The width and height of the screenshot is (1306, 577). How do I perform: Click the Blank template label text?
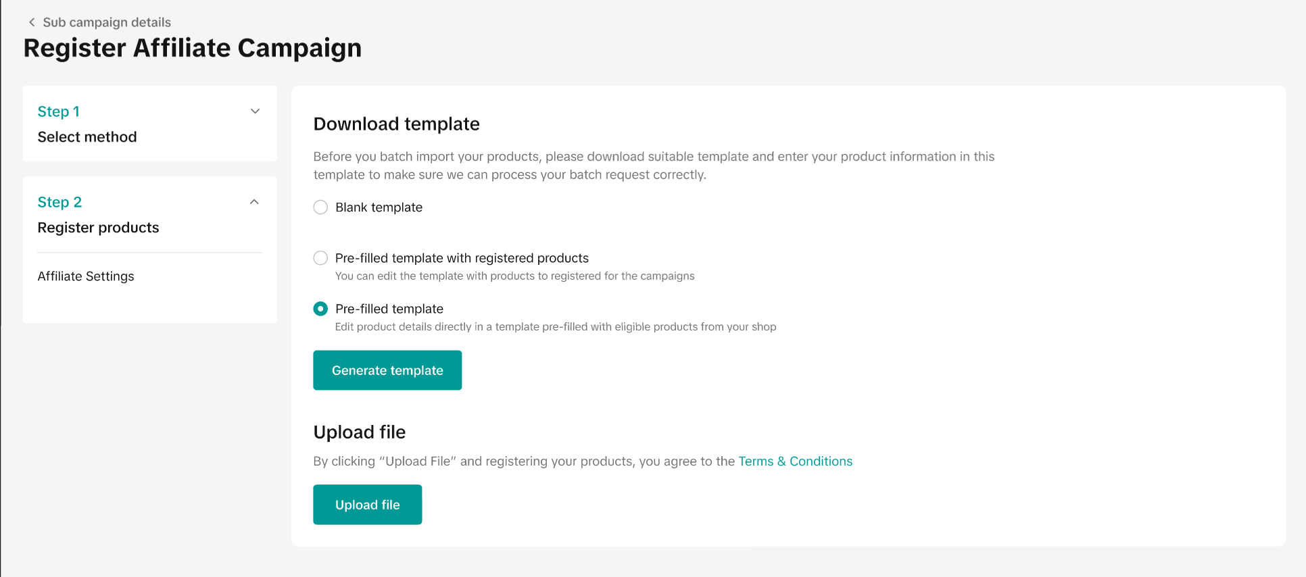[379, 207]
